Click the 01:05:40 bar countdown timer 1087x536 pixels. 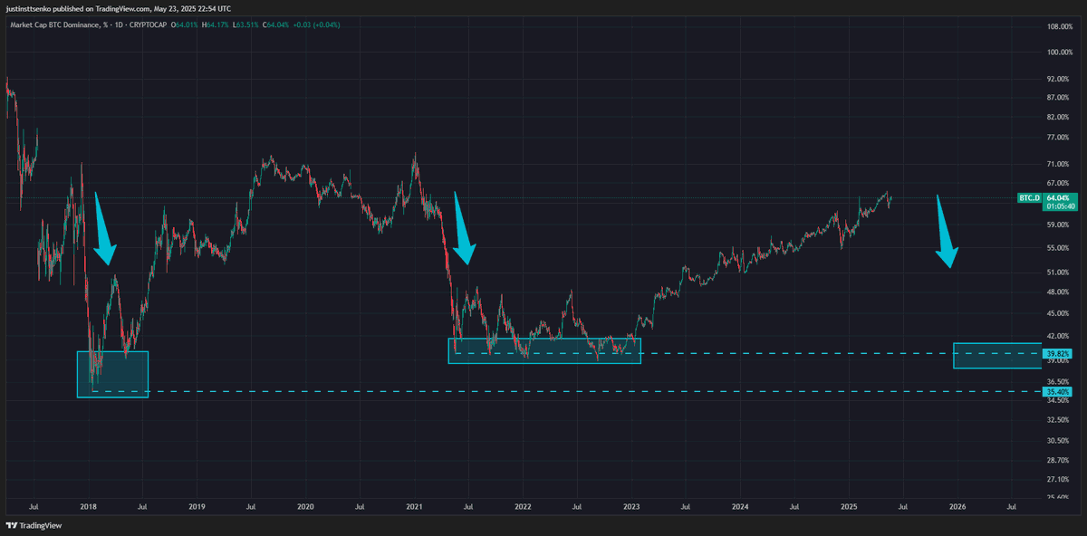click(x=1059, y=206)
